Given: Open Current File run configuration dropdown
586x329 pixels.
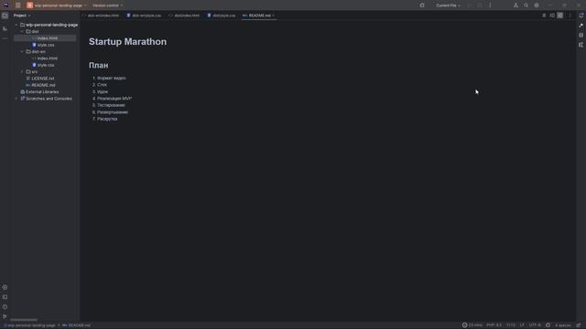Looking at the screenshot, I should tap(448, 5).
